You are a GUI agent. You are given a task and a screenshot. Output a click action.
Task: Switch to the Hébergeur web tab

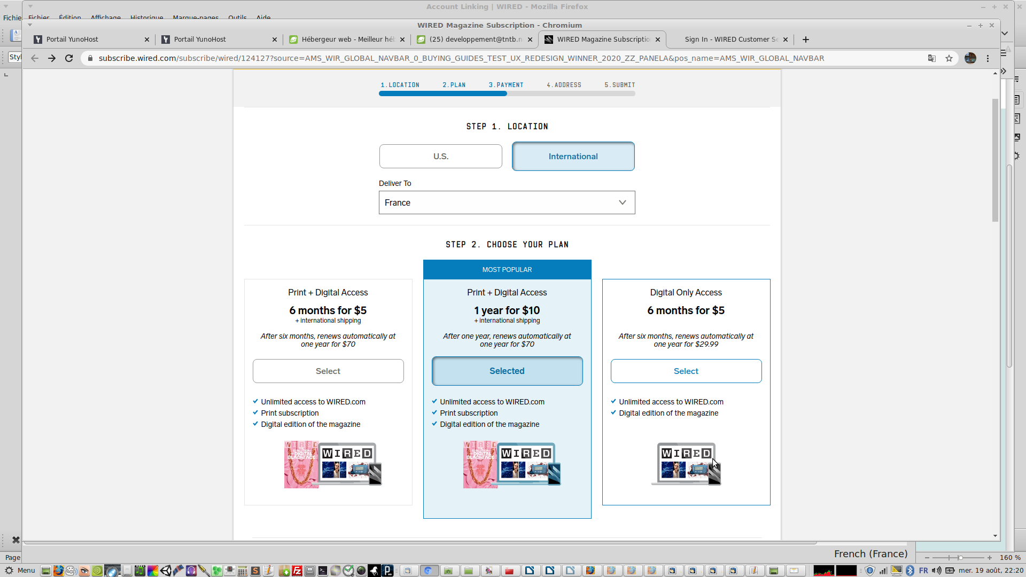pyautogui.click(x=347, y=40)
